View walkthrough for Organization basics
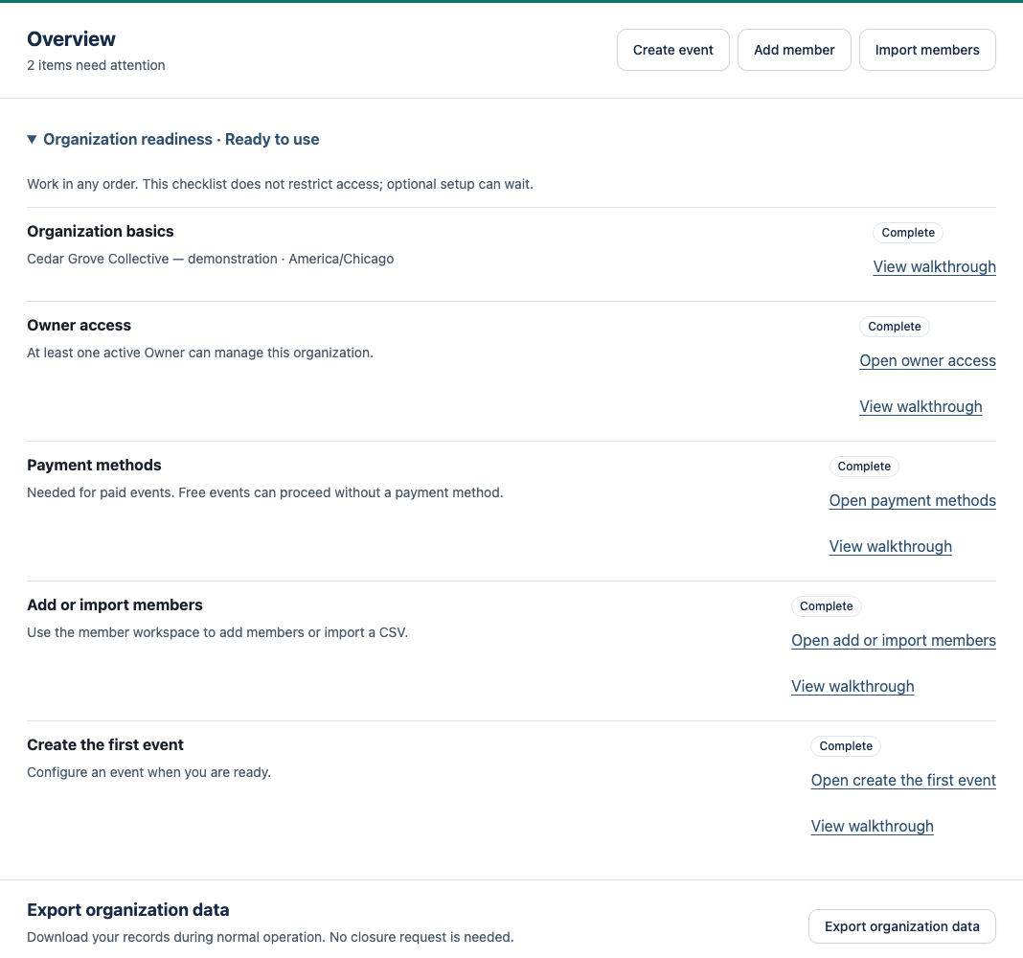 (x=934, y=266)
